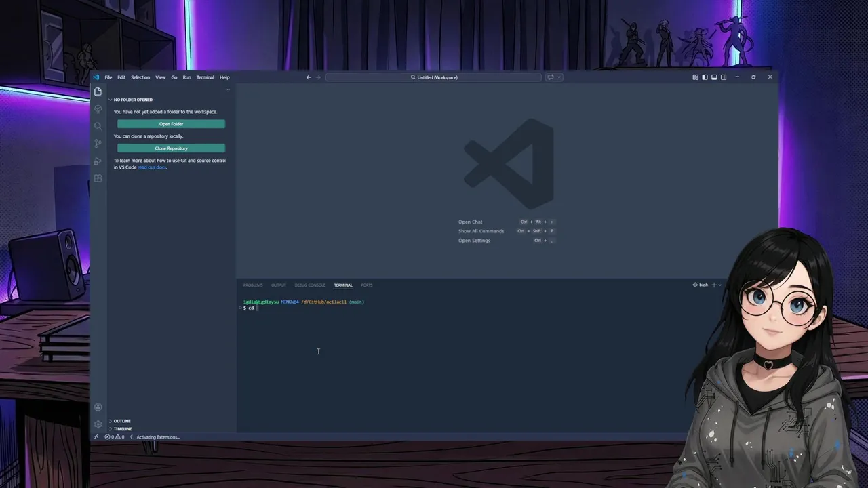Collapse the NO FOLDER OPENED section

tap(133, 100)
